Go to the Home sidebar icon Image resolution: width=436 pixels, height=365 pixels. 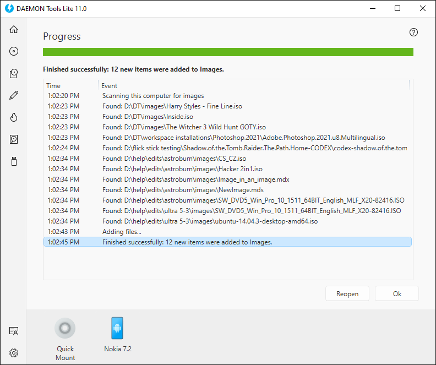14,30
